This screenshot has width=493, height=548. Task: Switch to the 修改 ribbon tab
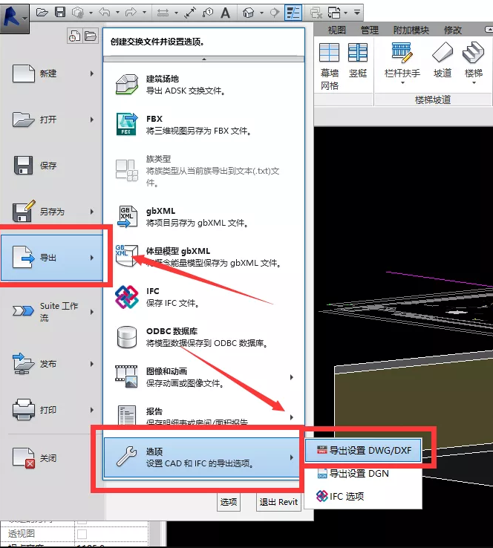click(x=452, y=30)
